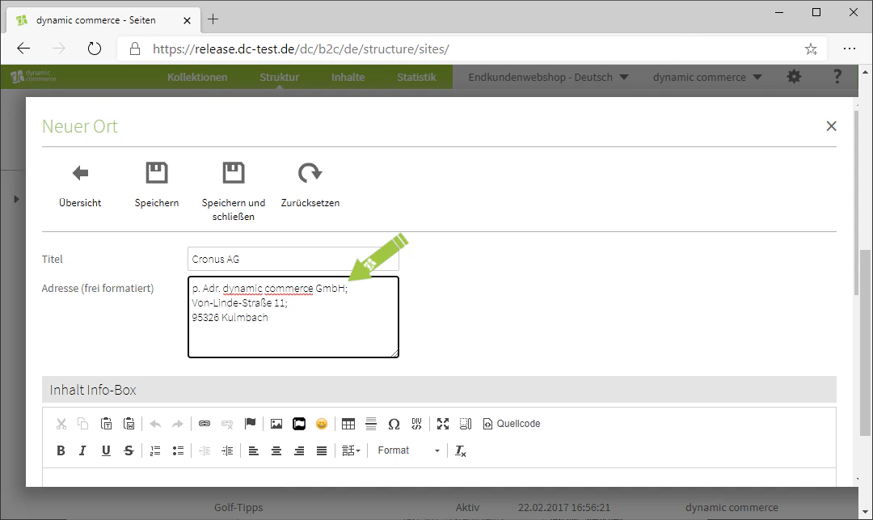Underline the selected text

tap(106, 450)
